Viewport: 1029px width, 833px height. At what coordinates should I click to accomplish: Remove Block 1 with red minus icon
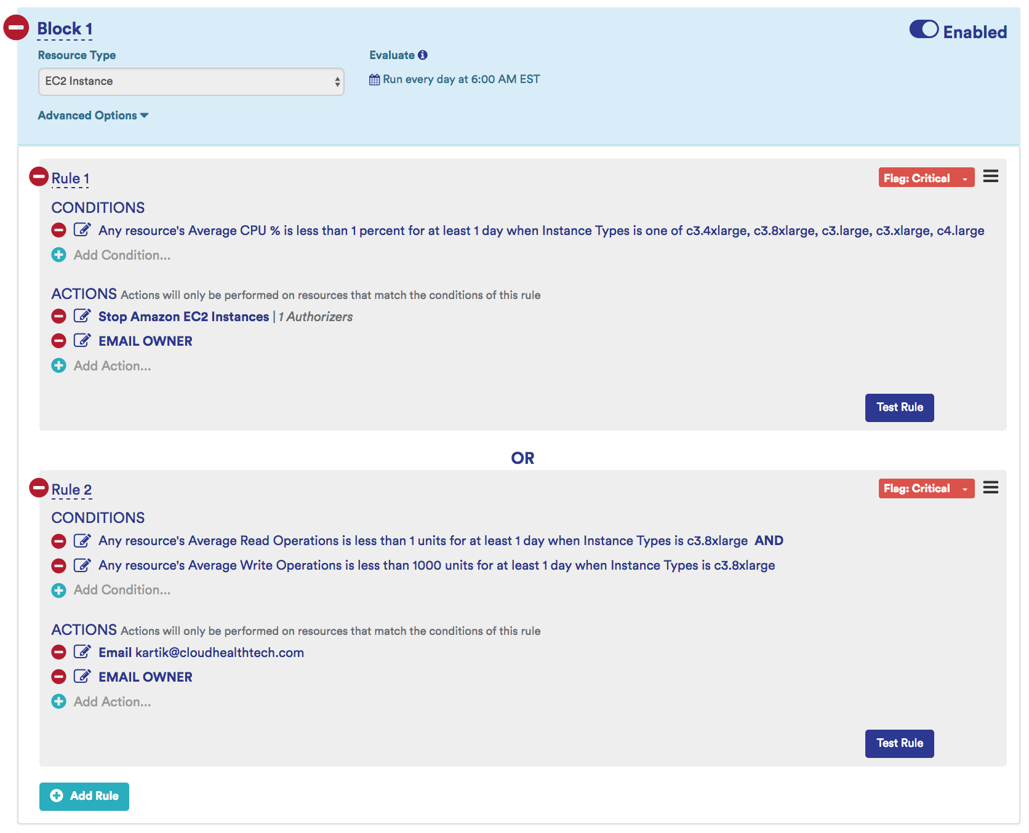point(16,28)
